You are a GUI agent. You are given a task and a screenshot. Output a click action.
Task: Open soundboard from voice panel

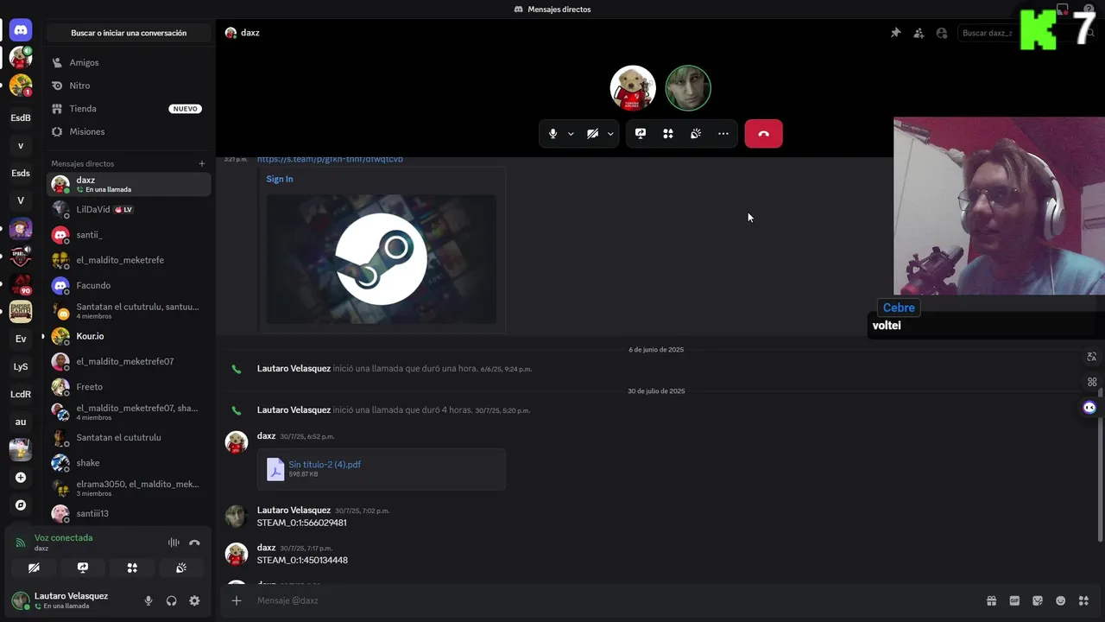point(181,568)
